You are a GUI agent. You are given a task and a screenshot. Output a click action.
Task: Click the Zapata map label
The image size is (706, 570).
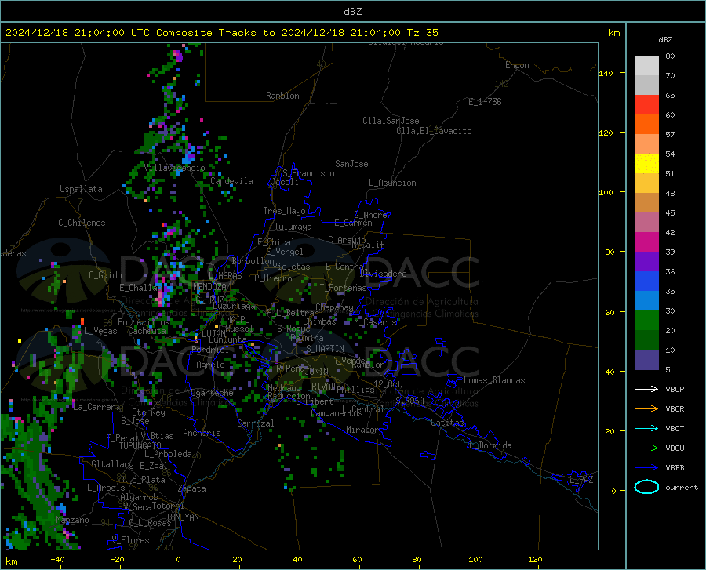[192, 488]
